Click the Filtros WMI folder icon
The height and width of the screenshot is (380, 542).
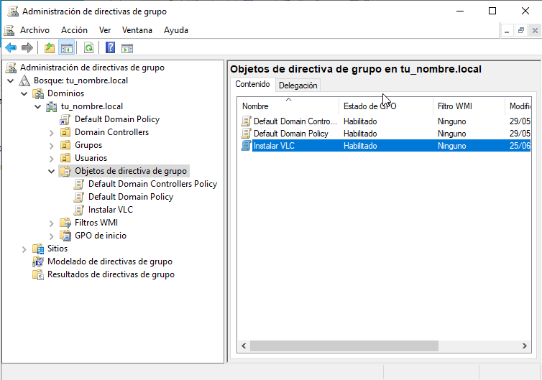(65, 223)
